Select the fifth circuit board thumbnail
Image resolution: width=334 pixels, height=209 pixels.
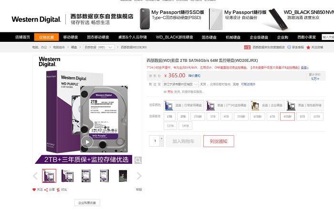coord(123,176)
